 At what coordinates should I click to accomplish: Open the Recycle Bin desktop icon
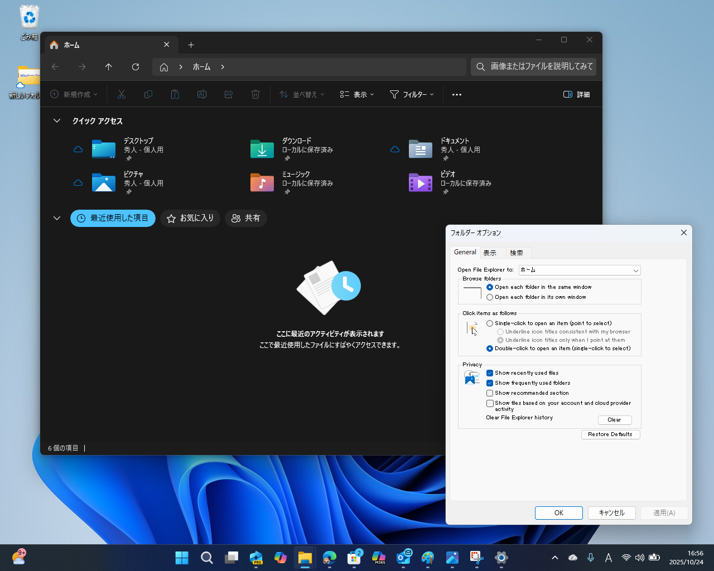tap(29, 23)
